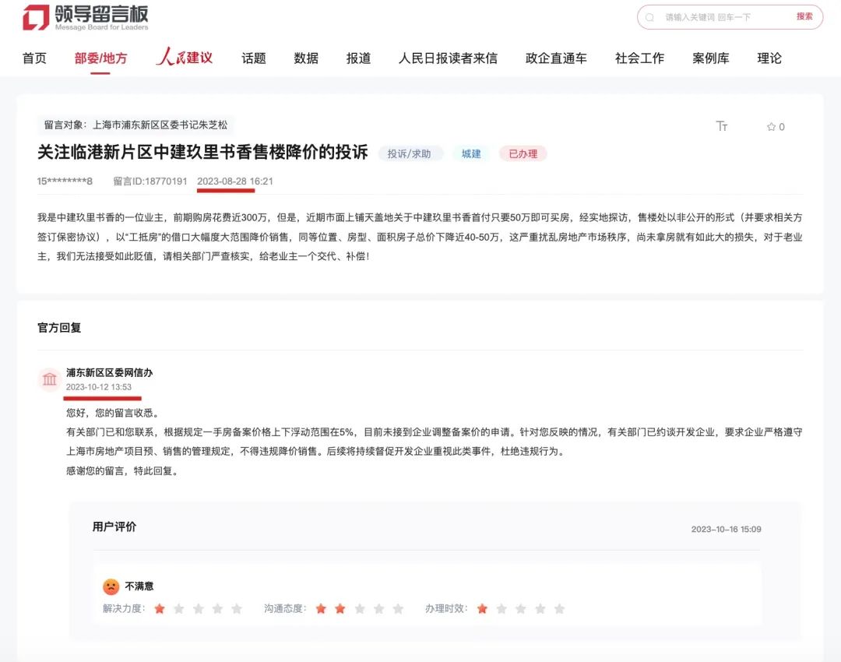
Task: Click fifth star of 办理时效 rating
Action: [559, 608]
